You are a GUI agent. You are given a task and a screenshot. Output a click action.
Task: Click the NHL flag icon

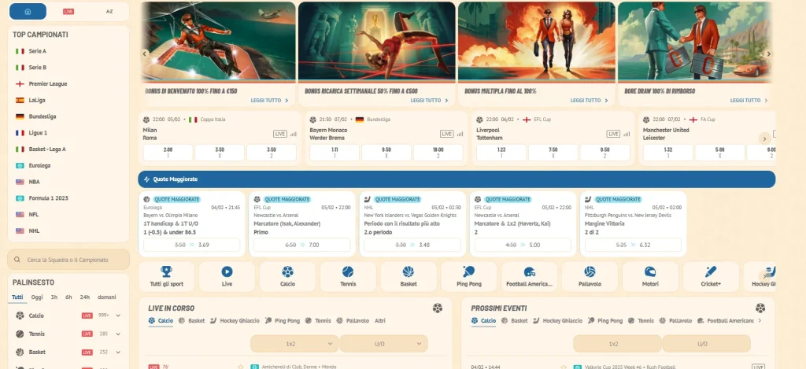[x=20, y=231]
